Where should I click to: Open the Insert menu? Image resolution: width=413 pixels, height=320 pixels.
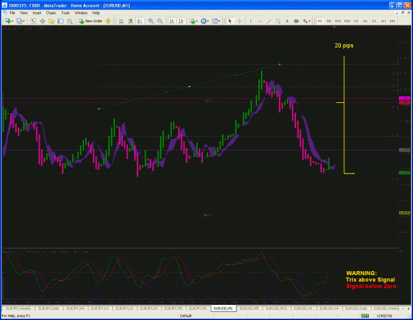click(x=37, y=13)
